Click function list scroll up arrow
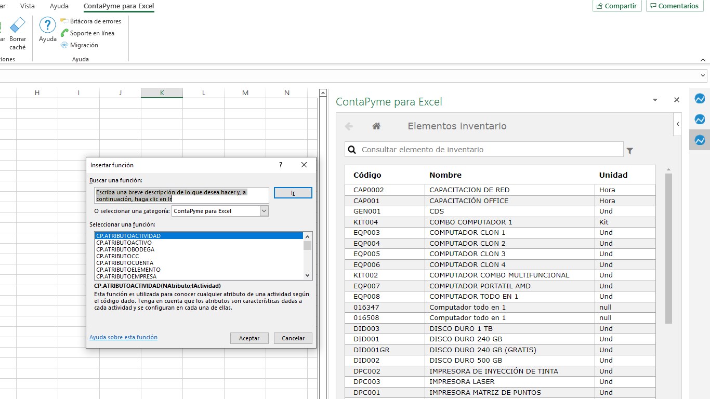 click(307, 236)
